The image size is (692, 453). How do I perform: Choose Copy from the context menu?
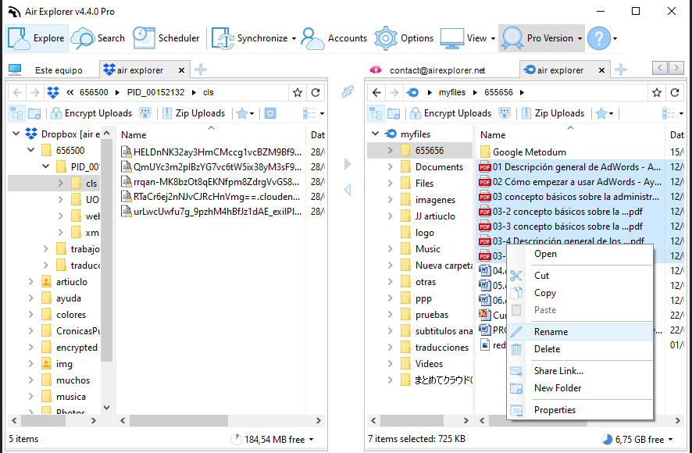580,293
